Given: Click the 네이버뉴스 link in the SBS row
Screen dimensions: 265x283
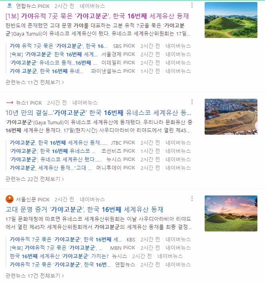Looking at the screenshot, I should tap(178, 46).
